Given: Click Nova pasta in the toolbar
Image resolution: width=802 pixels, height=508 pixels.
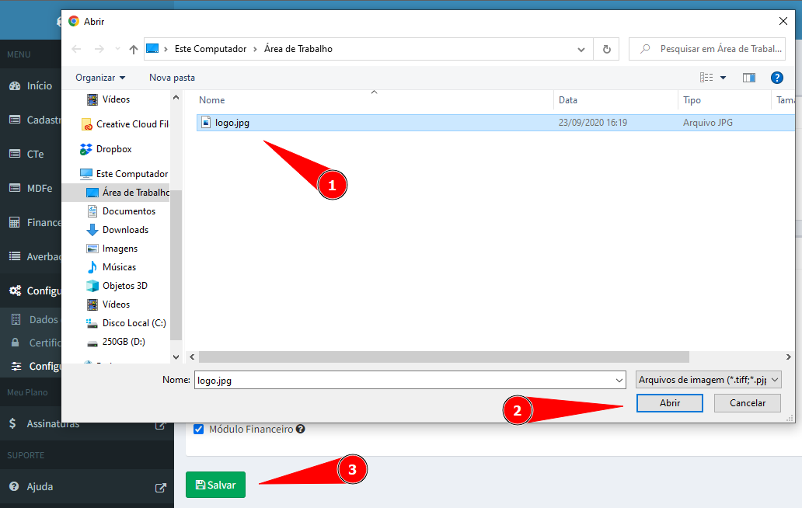Looking at the screenshot, I should point(172,78).
